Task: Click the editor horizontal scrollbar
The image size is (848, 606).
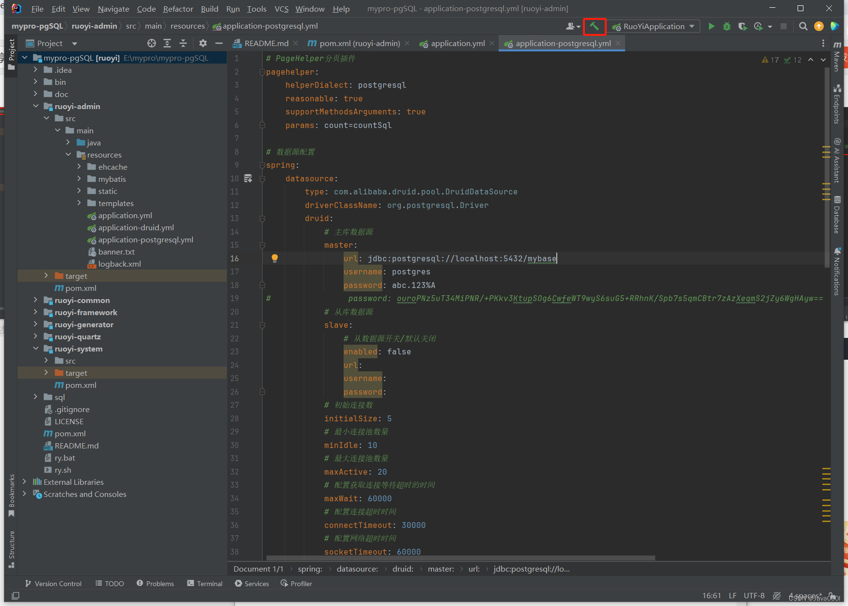Action: [460, 558]
